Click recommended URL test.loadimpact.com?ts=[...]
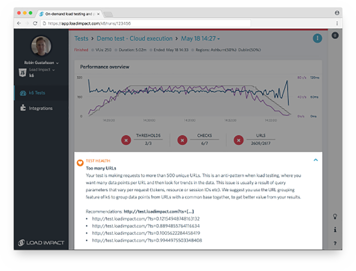 (159, 211)
